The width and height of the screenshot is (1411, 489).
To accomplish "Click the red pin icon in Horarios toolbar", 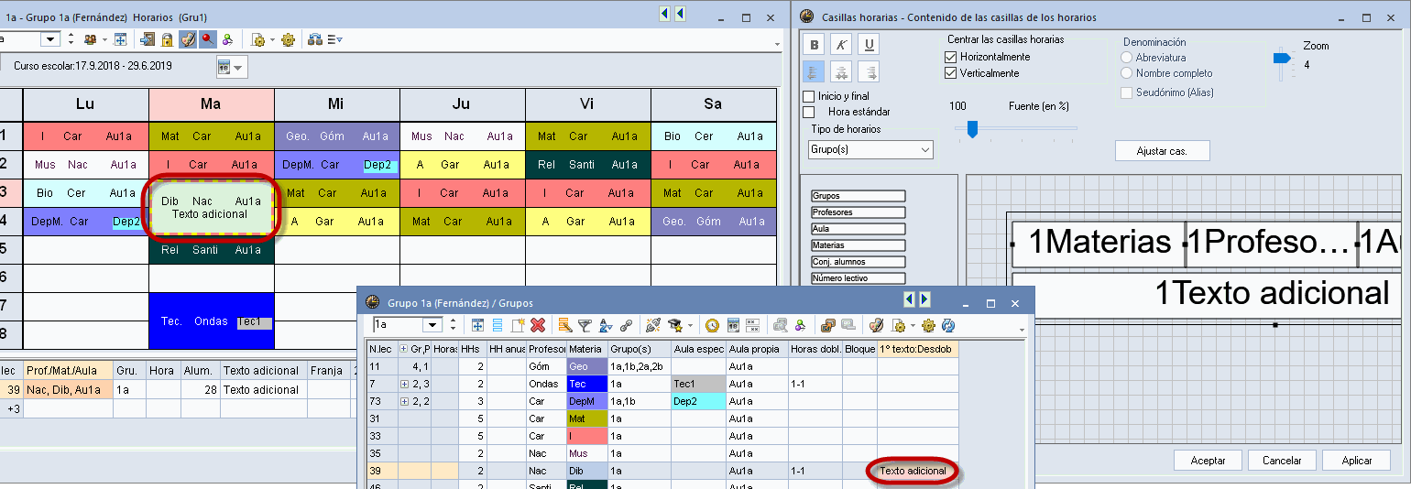I will pos(208,39).
